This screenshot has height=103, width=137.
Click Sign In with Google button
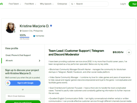pos(23,83)
